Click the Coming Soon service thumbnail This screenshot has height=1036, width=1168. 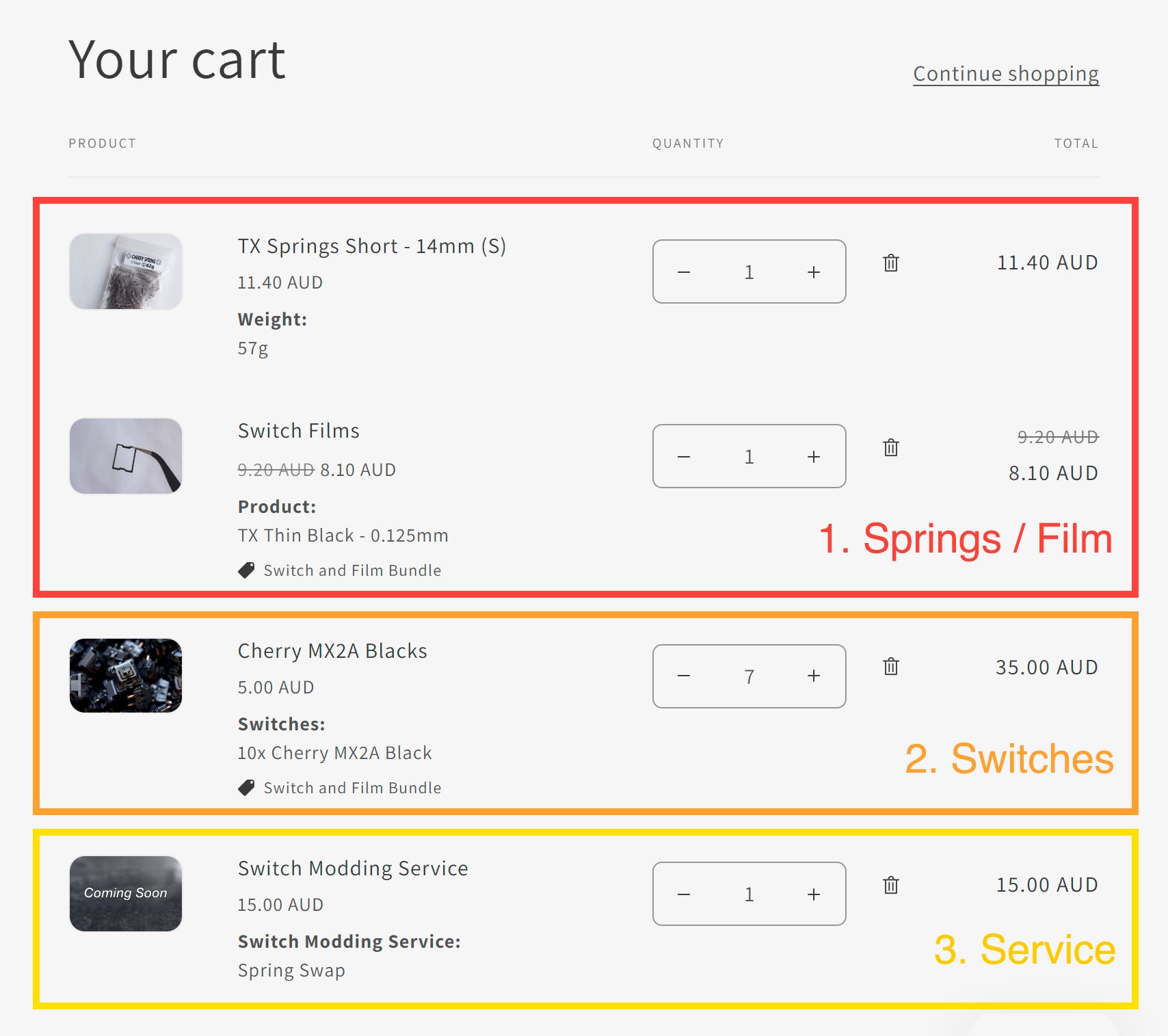pyautogui.click(x=126, y=893)
